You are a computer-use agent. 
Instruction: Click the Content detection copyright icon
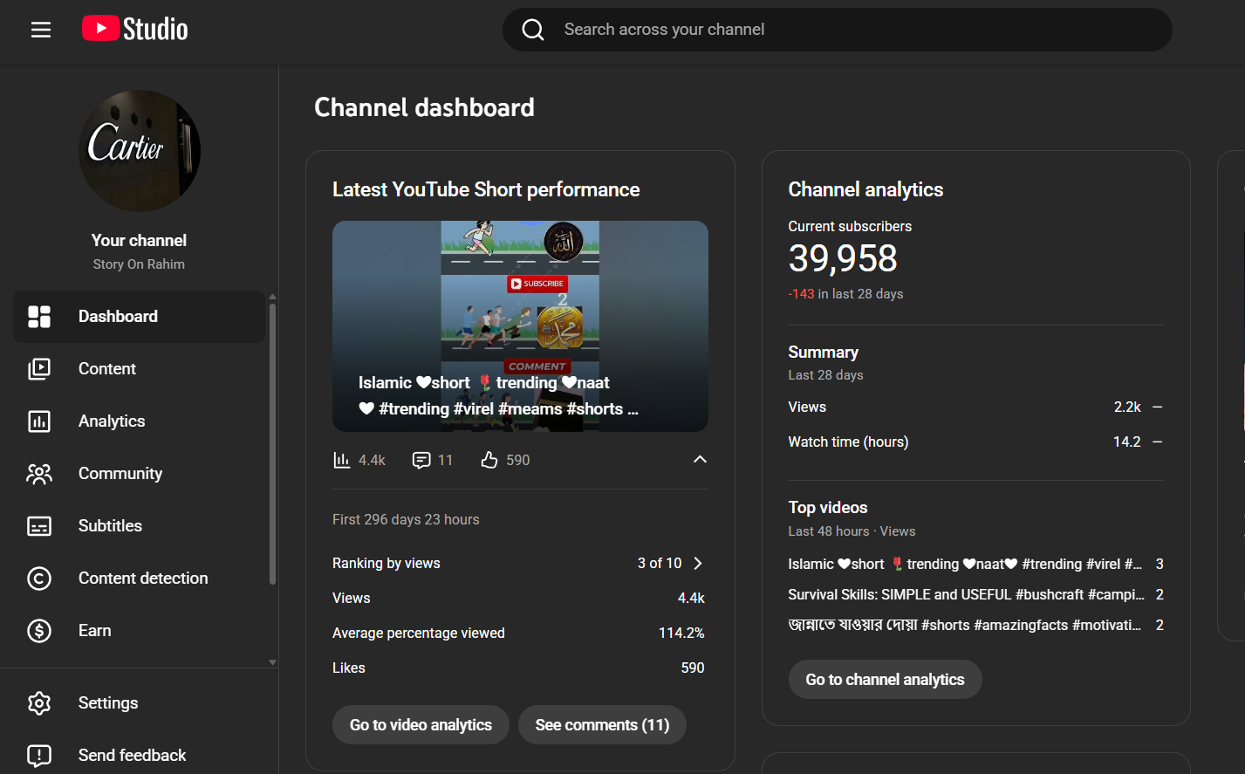pyautogui.click(x=39, y=579)
